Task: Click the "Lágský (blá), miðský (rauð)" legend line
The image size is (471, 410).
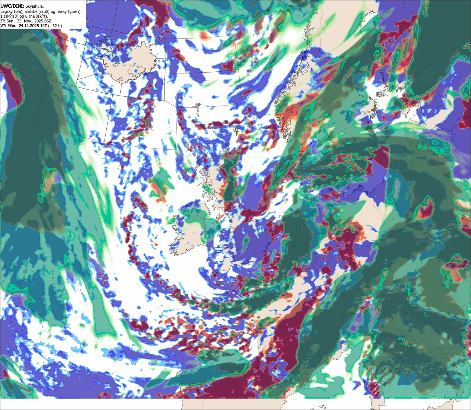Action: pyautogui.click(x=41, y=11)
